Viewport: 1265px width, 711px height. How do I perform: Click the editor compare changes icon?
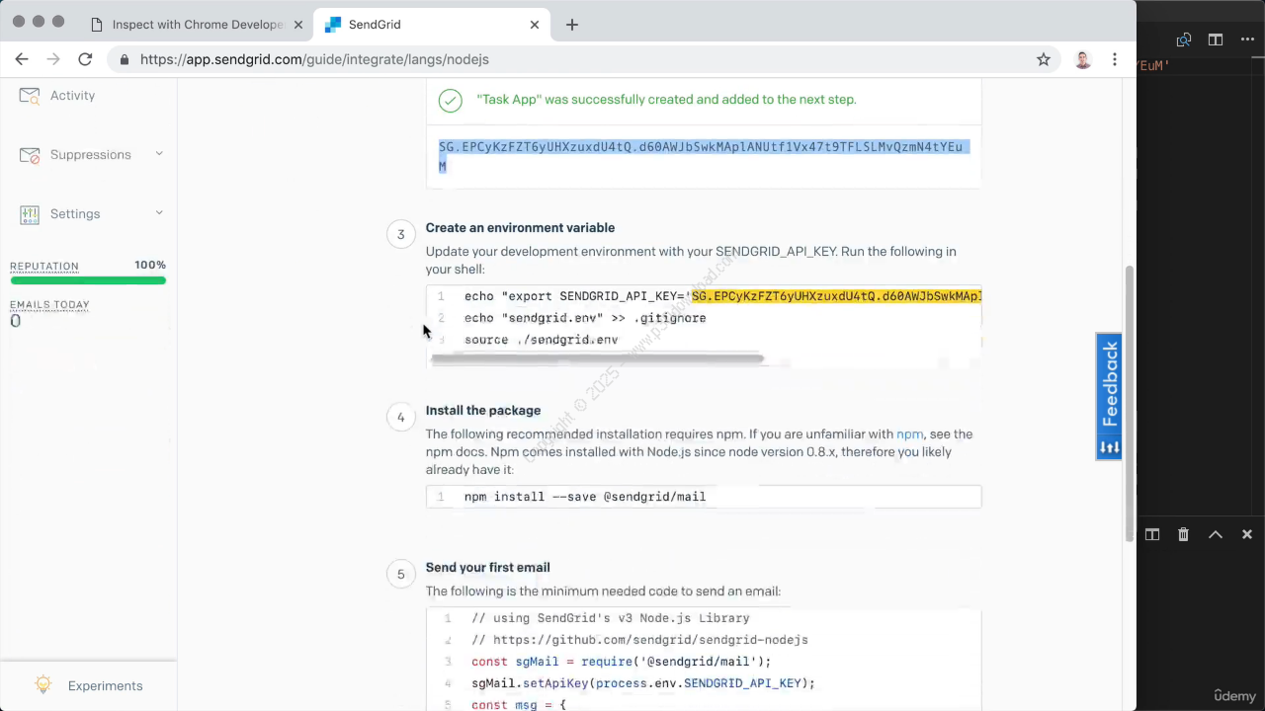coord(1184,39)
